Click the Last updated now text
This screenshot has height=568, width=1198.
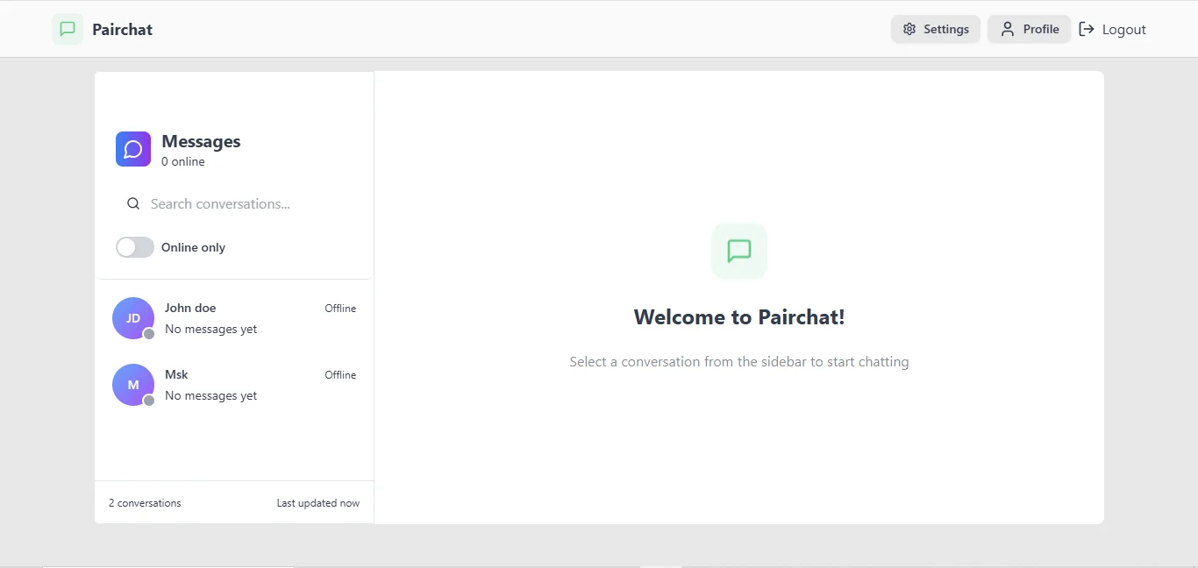tap(317, 502)
